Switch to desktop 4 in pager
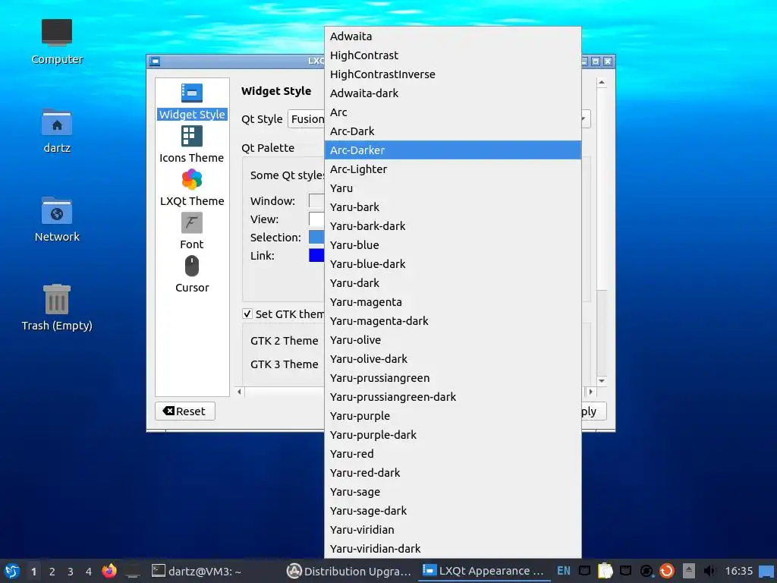Screen dimensions: 777x583 coord(89,572)
